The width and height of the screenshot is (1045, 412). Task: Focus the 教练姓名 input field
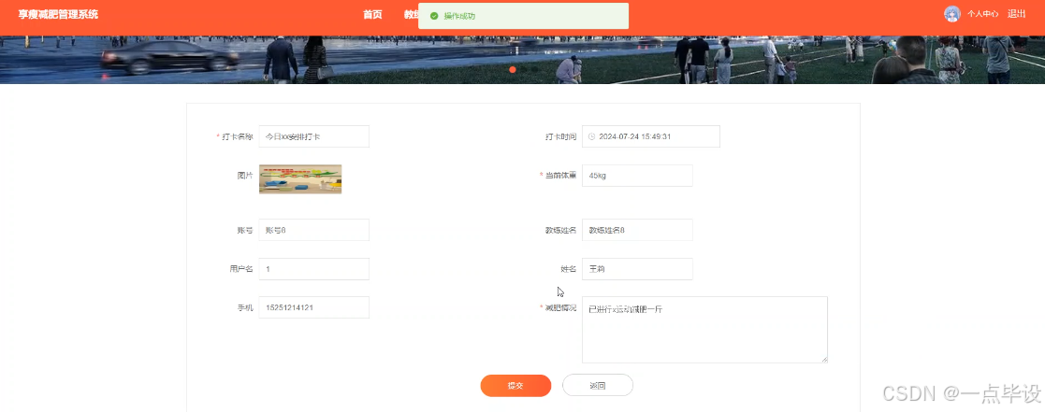point(637,230)
